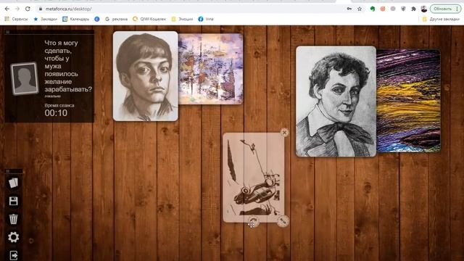Open settings via the gear icon
This screenshot has height=261, width=464.
(13, 237)
